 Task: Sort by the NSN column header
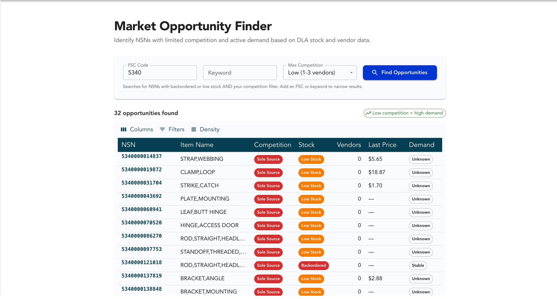[129, 145]
